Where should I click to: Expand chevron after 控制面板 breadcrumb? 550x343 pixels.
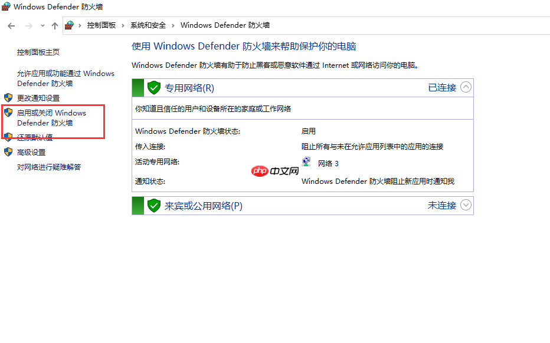click(x=123, y=25)
